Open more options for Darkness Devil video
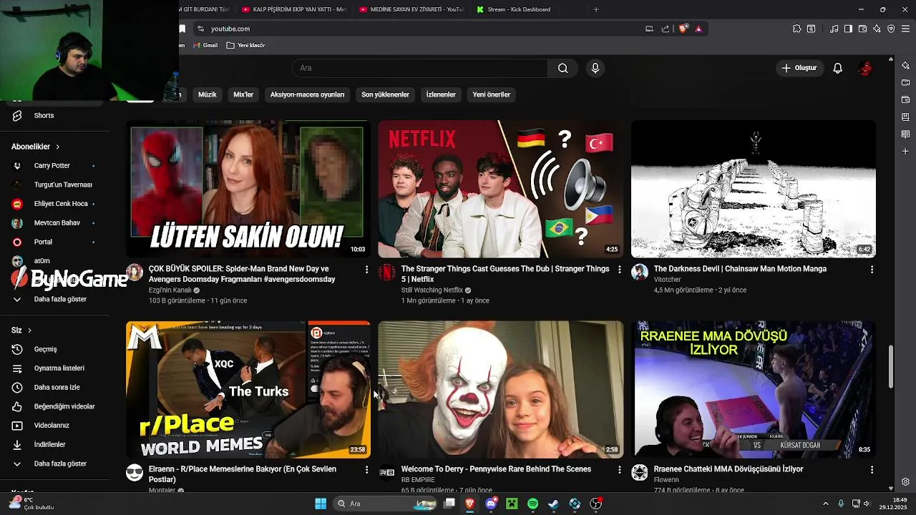 pyautogui.click(x=872, y=270)
